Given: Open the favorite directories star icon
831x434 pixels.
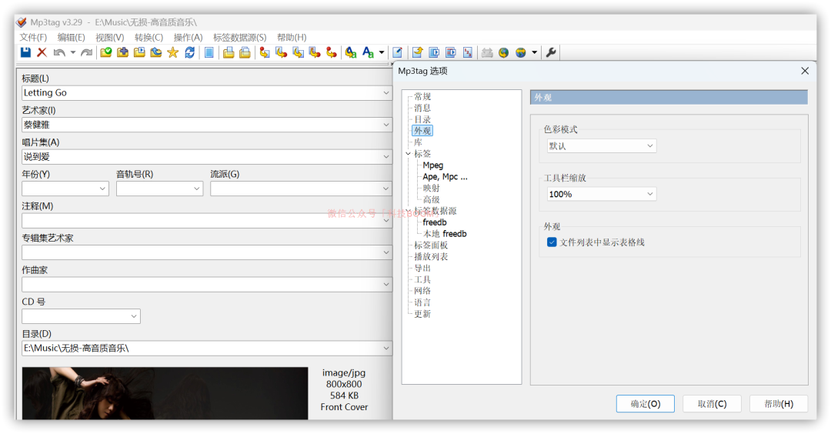Looking at the screenshot, I should click(x=173, y=52).
